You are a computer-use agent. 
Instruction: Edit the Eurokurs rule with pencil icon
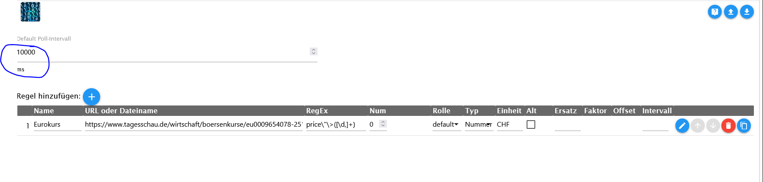click(682, 126)
